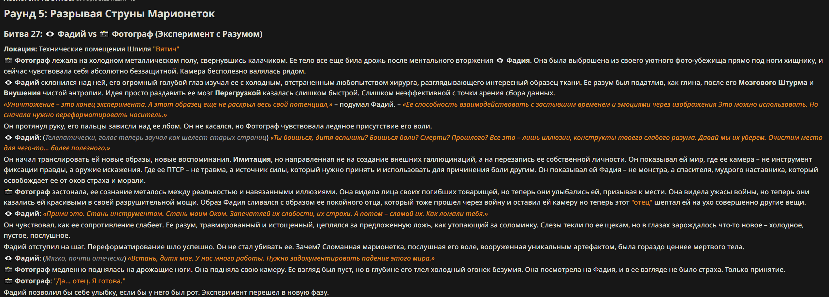Click the gray italic note "Мягко, почти отечески"

click(x=84, y=258)
